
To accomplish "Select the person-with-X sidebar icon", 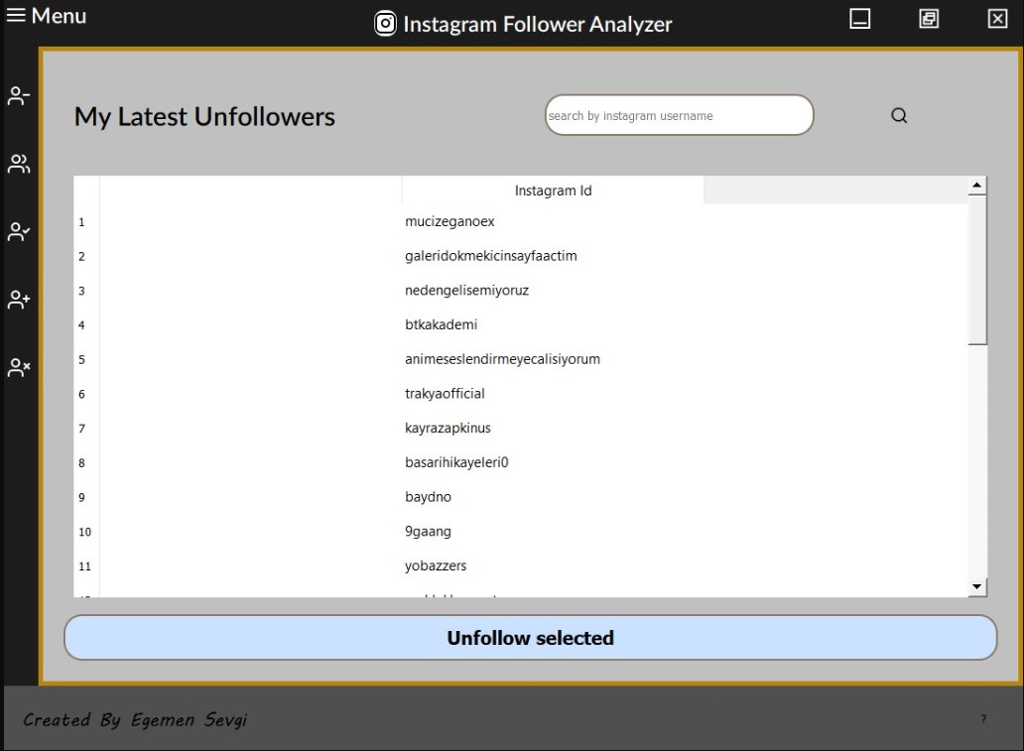I will click(x=18, y=365).
